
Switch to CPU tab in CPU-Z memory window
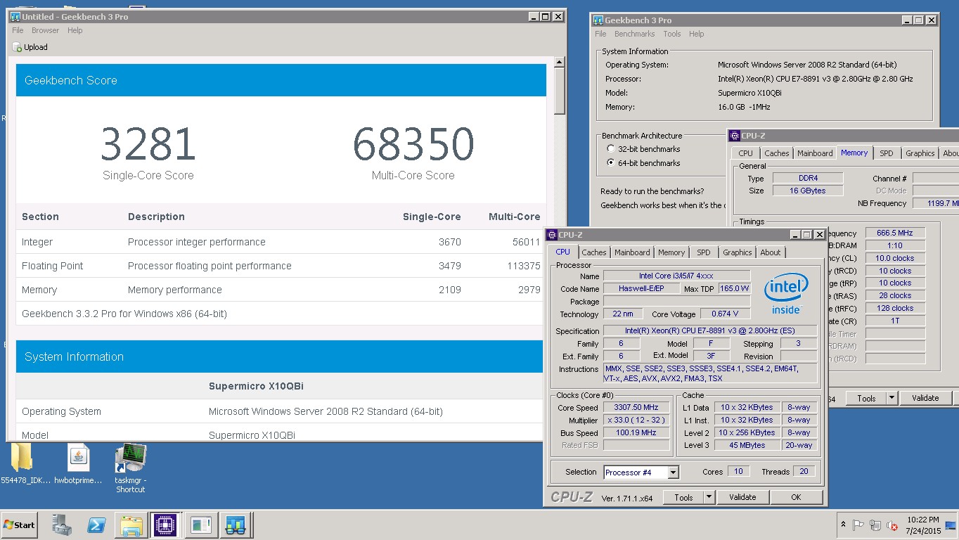click(746, 153)
